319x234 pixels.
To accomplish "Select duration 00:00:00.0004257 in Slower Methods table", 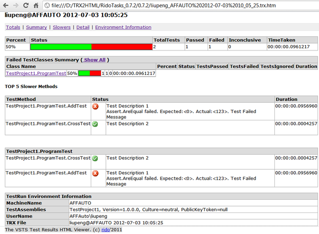I will click(x=296, y=123).
